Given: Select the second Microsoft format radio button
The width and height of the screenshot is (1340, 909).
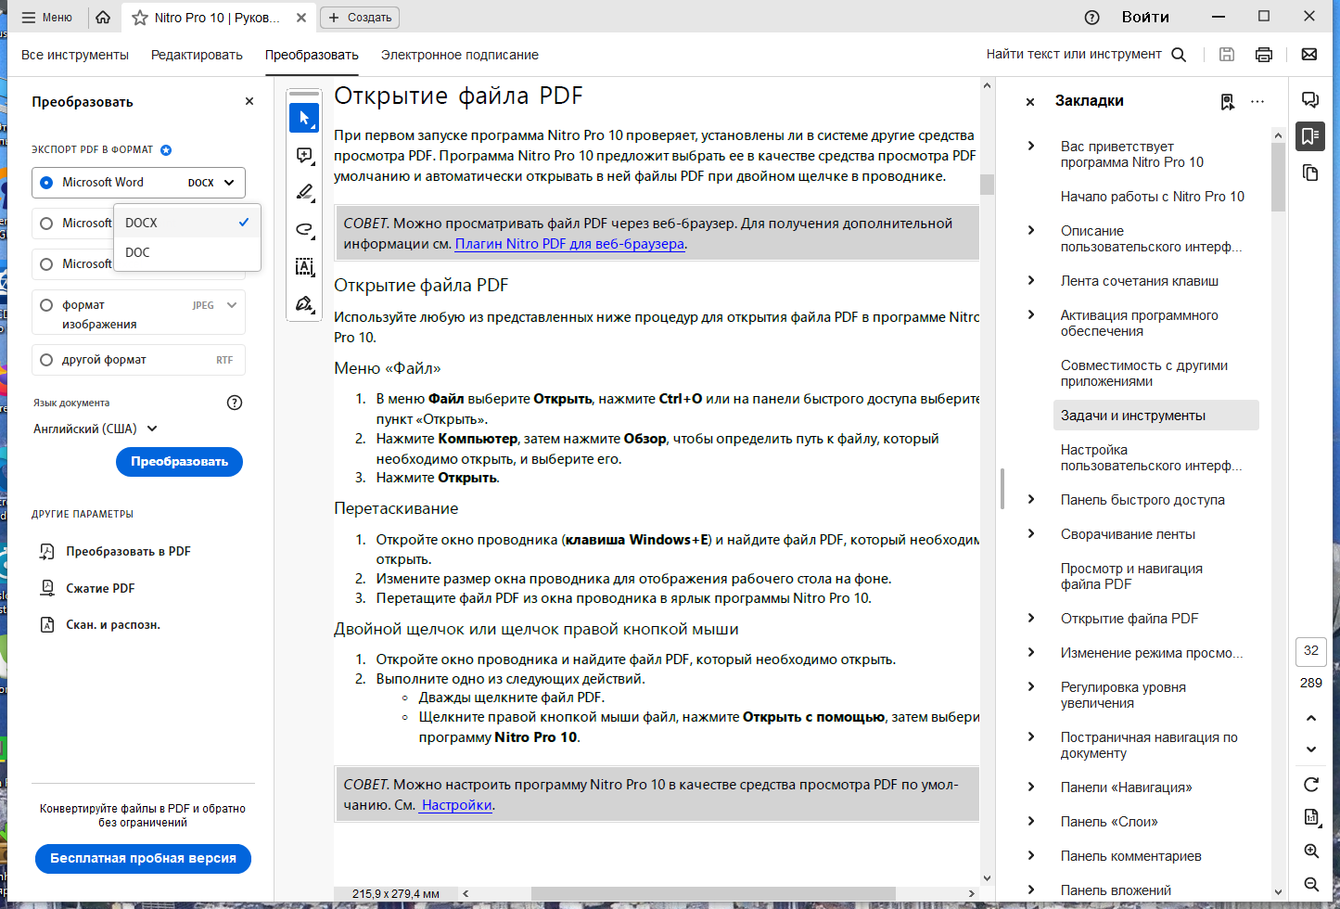Looking at the screenshot, I should pos(46,223).
